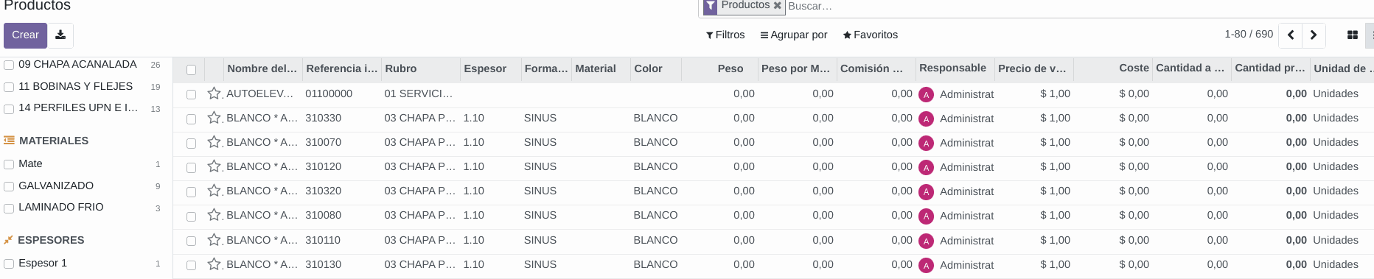Image resolution: width=1374 pixels, height=279 pixels.
Task: Mark product 310330 as favorite star
Action: (215, 118)
